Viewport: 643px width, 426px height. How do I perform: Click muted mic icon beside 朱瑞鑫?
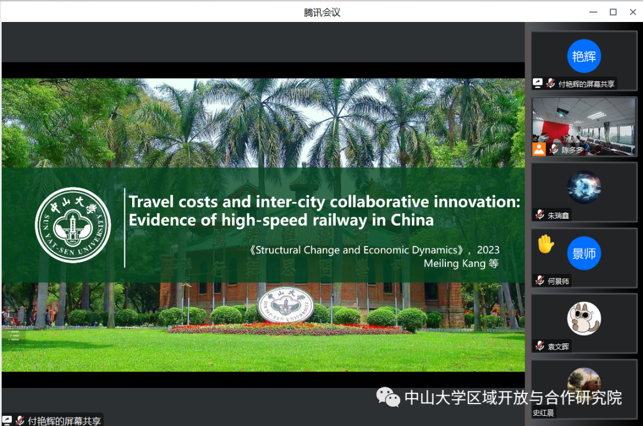click(x=539, y=215)
